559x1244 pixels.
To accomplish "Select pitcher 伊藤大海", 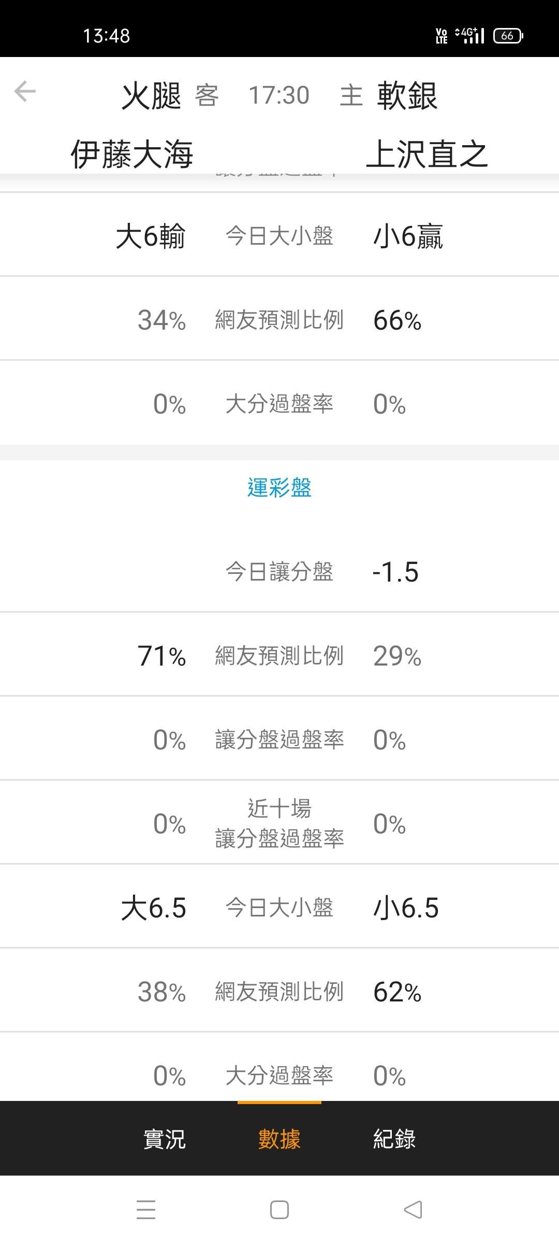I will 132,154.
